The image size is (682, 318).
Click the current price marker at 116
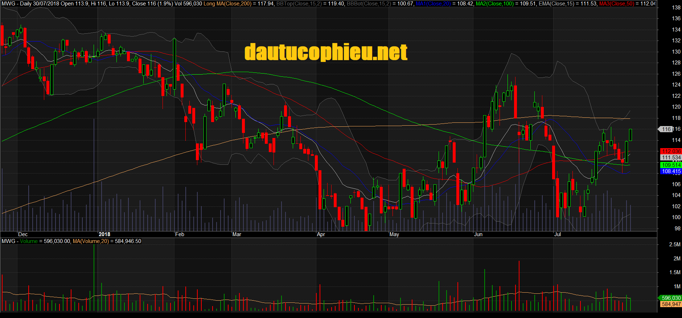[x=666, y=129]
